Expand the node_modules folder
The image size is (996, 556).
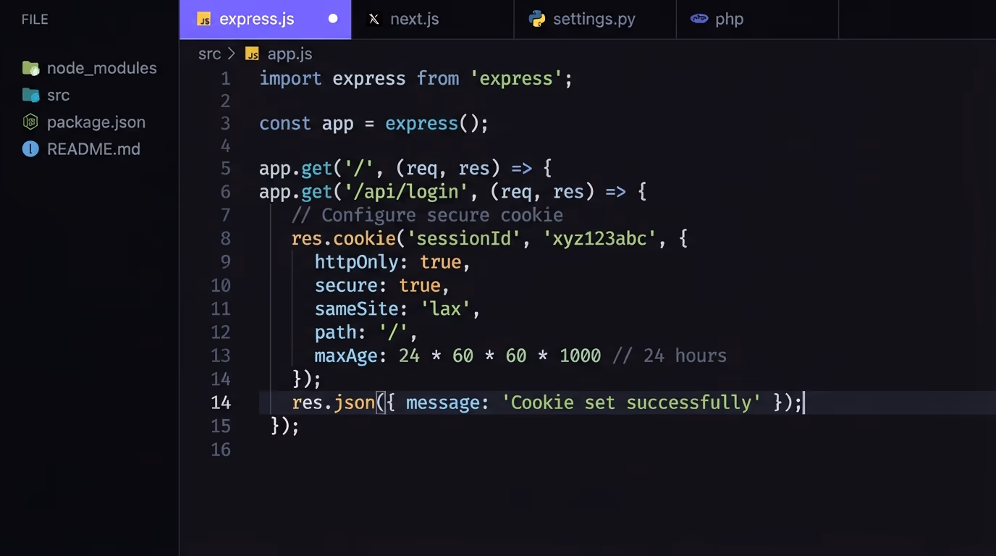(x=89, y=68)
